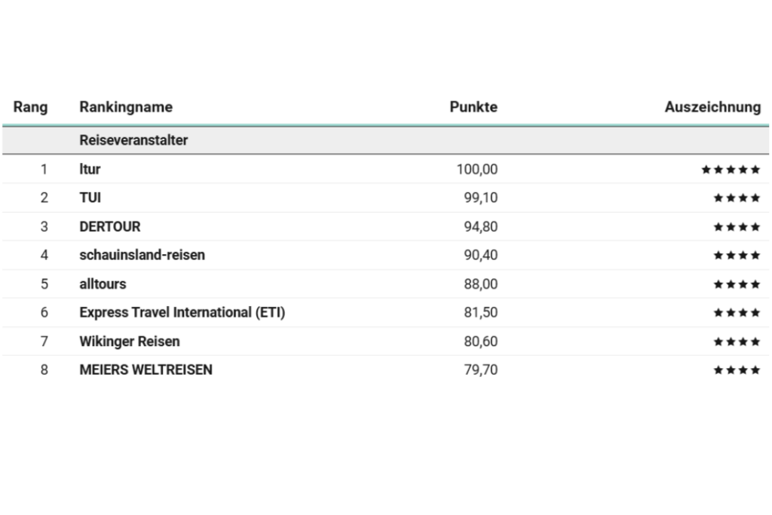This screenshot has height=515, width=772.
Task: Click the 100,00 points value
Action: coord(477,170)
